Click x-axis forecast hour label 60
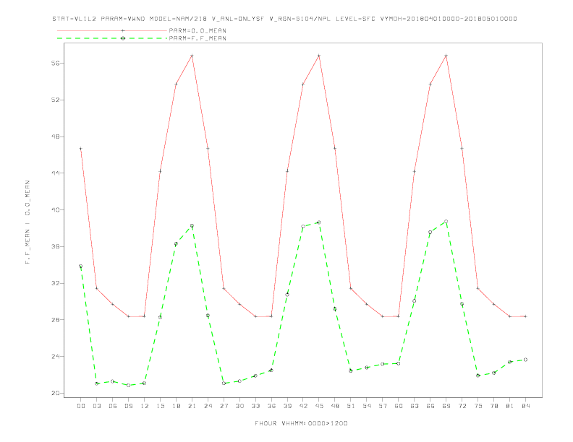 pos(399,406)
